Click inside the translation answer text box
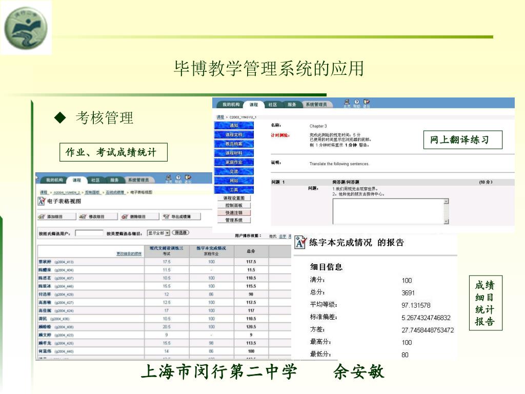 pyautogui.click(x=388, y=211)
